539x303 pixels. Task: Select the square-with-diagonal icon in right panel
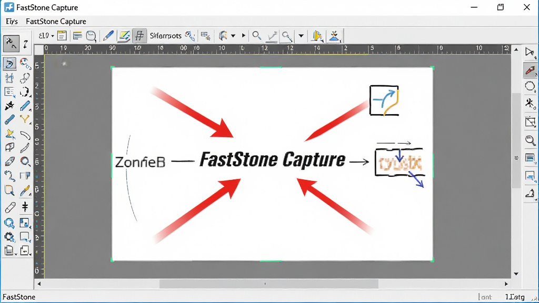530,122
